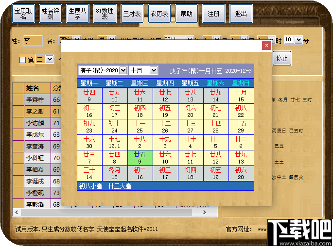Viewport: 333px width, 246px height.
Task: Click the surname input field containing 李
Action: (33, 41)
